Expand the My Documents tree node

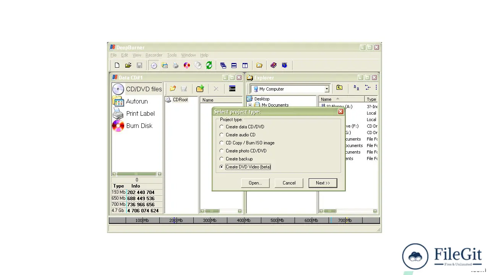tap(250, 105)
